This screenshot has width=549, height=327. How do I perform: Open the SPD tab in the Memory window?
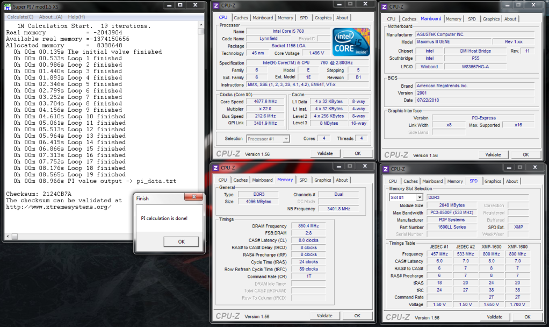pos(304,180)
